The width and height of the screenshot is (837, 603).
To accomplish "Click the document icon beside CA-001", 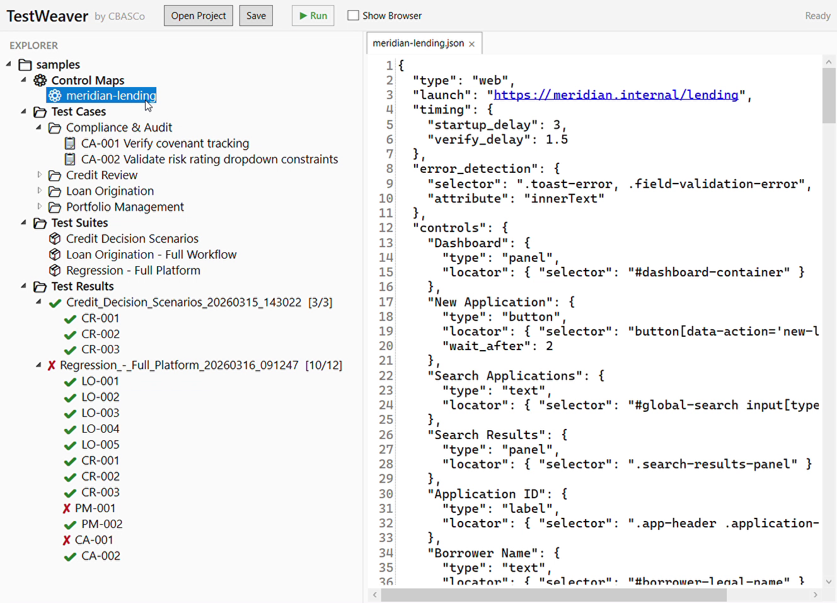I will [70, 143].
